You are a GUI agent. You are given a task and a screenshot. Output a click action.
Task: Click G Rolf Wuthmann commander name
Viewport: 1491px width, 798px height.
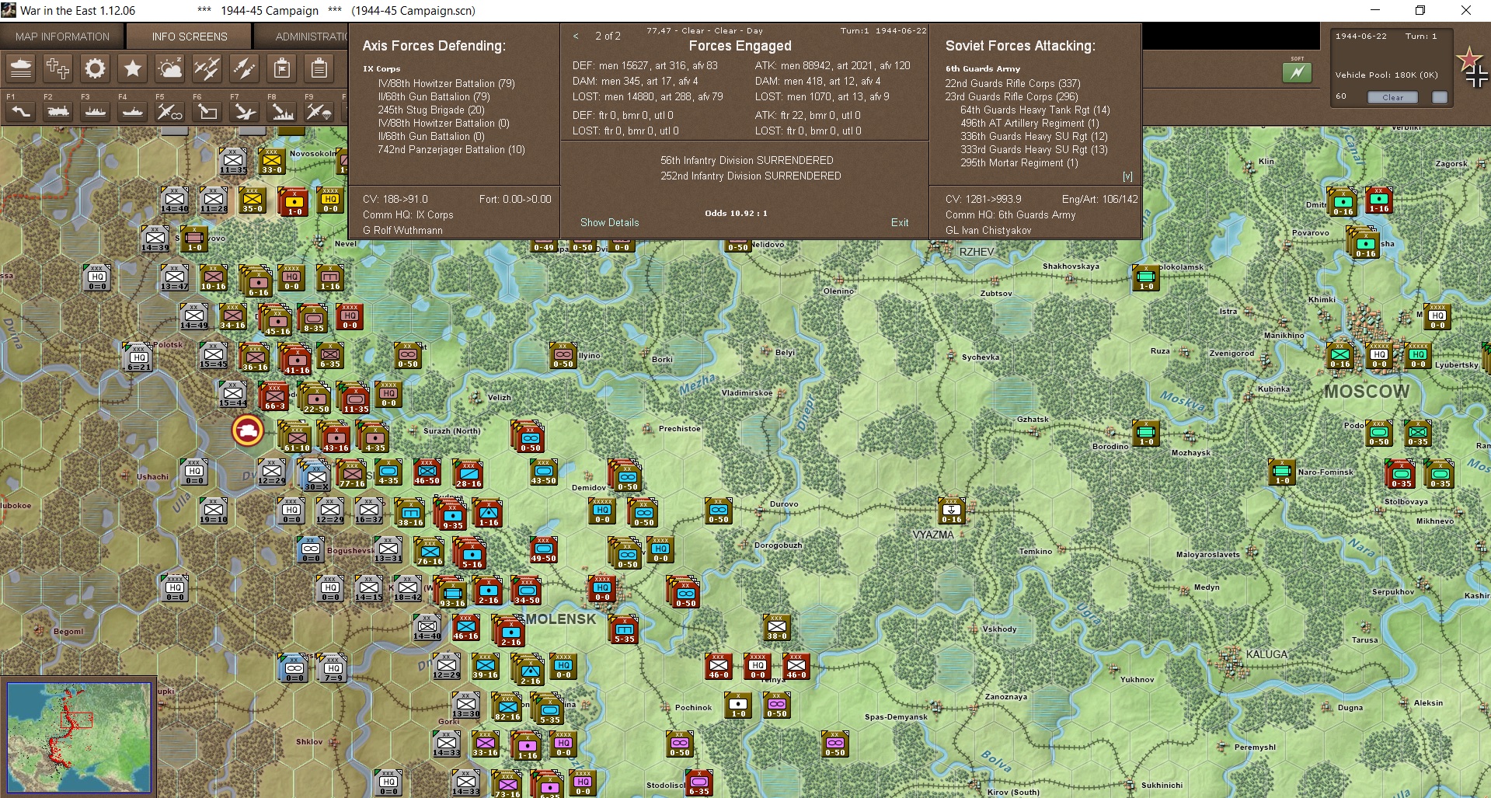coord(402,230)
